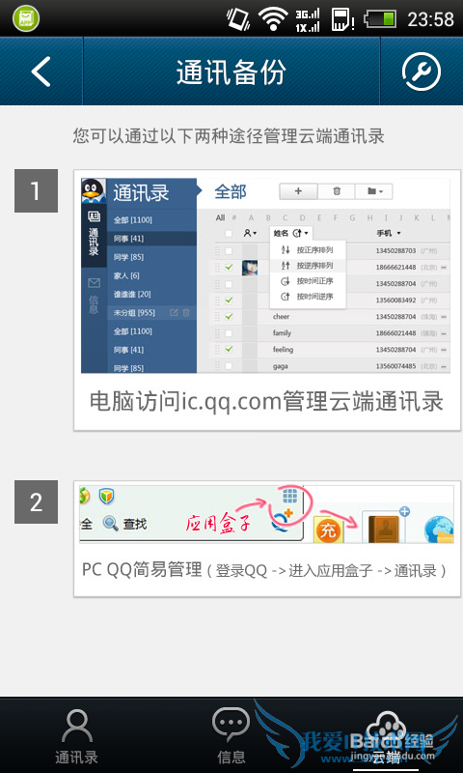Click 电脑访问ic.qq.com管理云端通讯录 caption
The width and height of the screenshot is (463, 773).
(x=266, y=402)
